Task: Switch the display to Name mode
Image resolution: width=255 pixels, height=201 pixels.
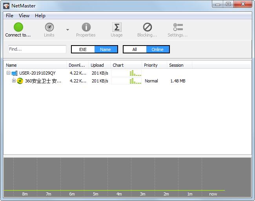Action: 106,49
